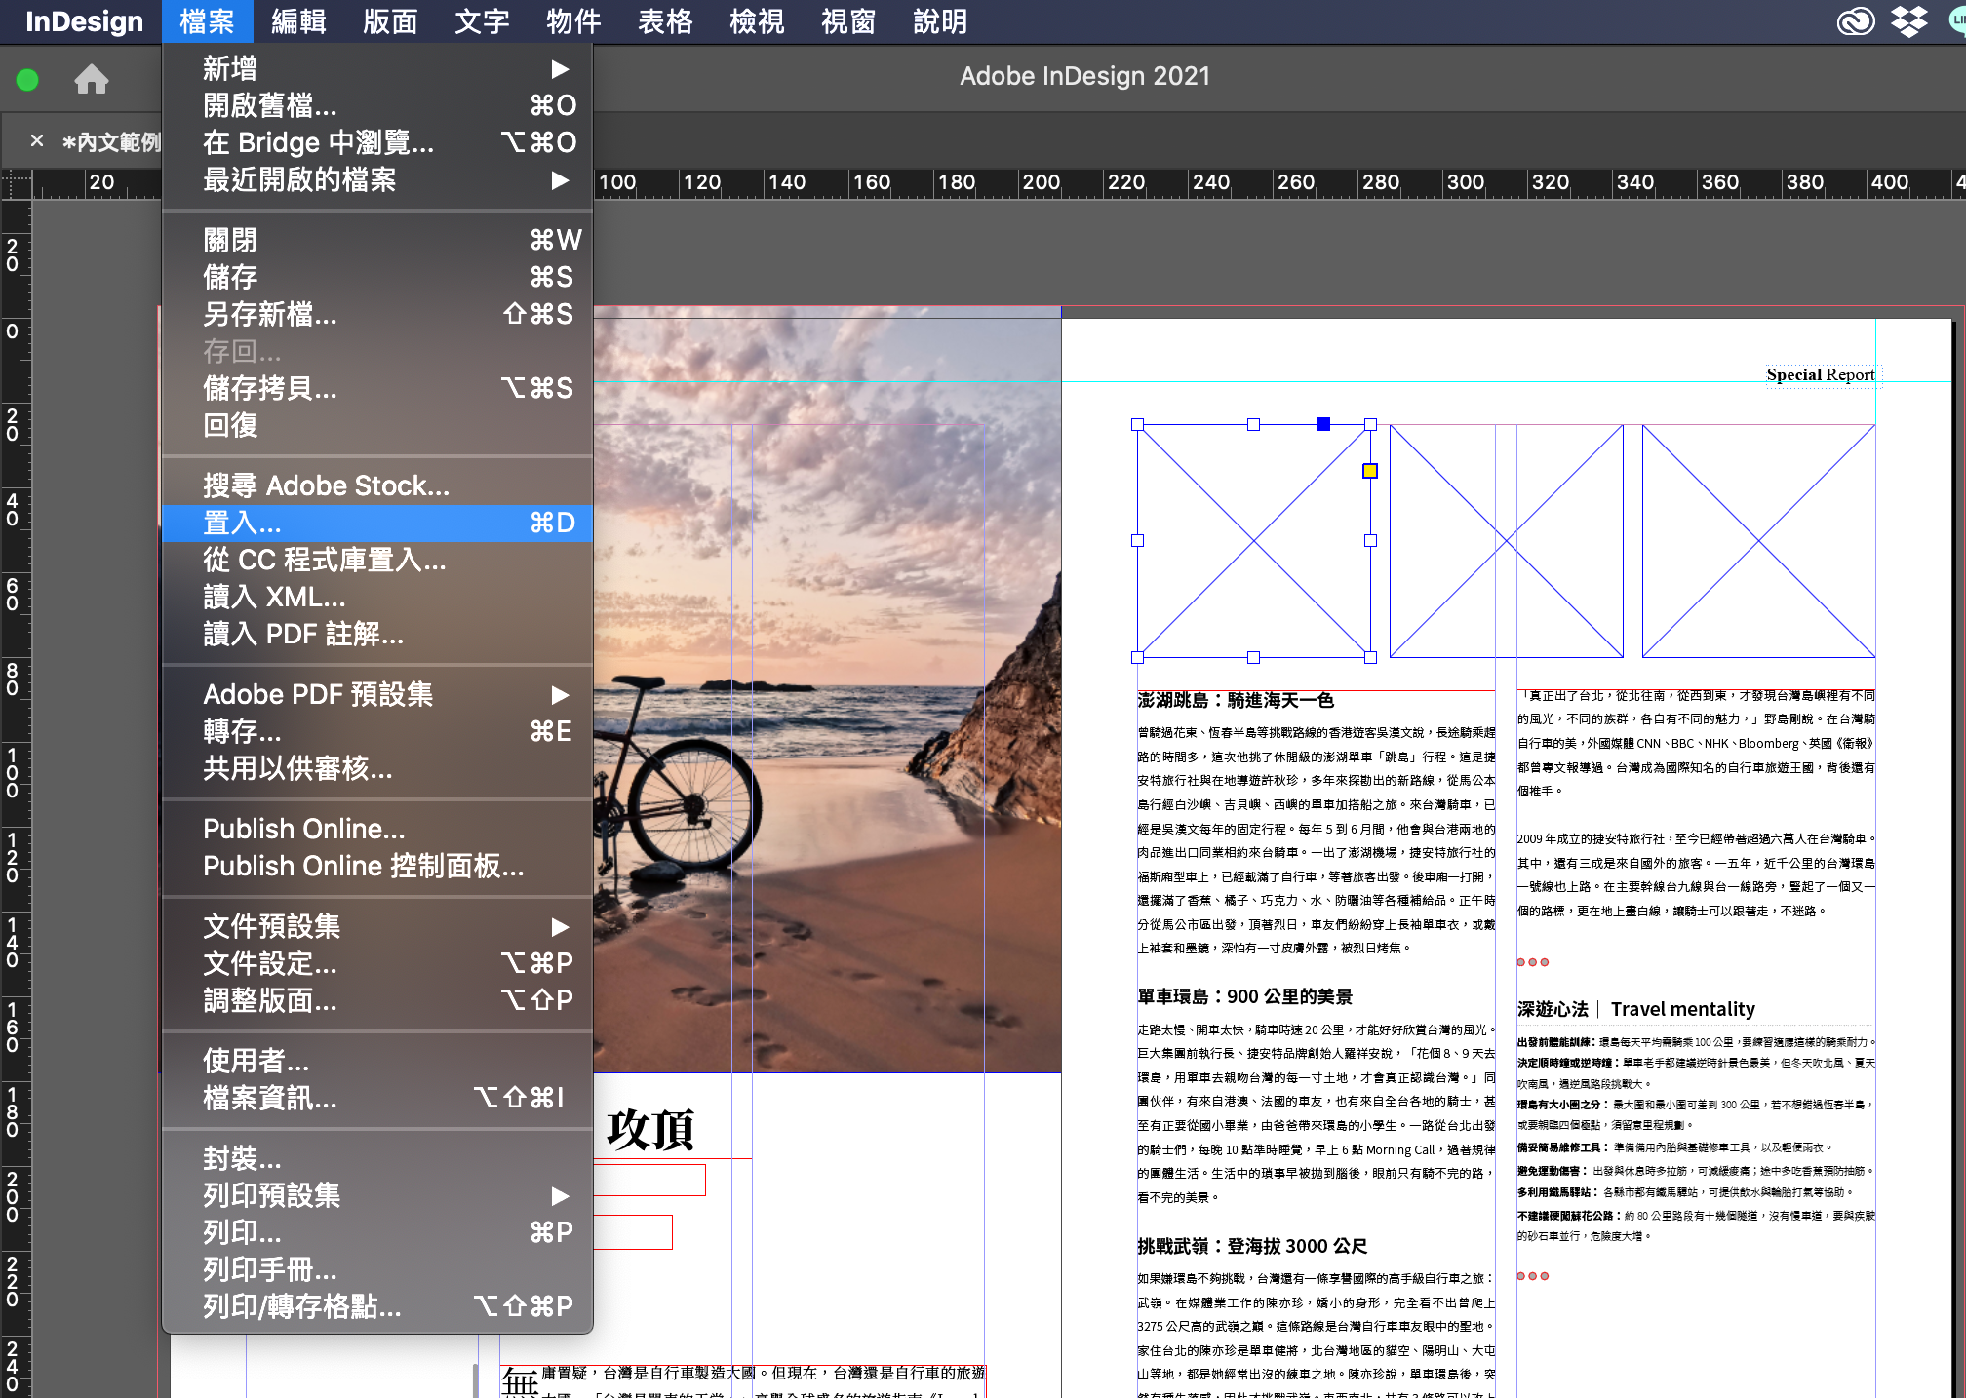Click the yellow square frame handle
The height and width of the screenshot is (1398, 1966).
tap(1369, 471)
